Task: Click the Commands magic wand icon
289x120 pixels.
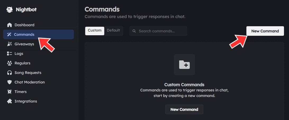Action: 9,34
